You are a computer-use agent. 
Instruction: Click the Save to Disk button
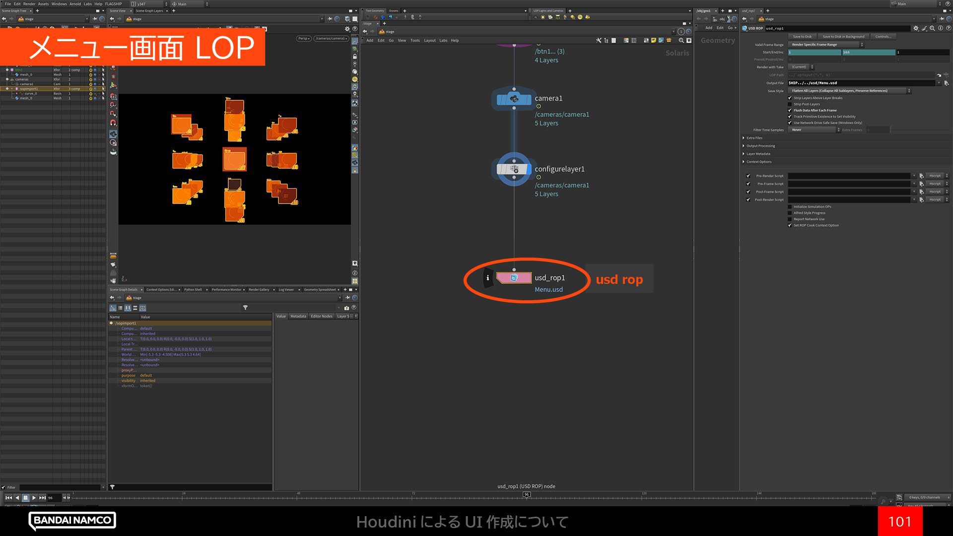802,37
